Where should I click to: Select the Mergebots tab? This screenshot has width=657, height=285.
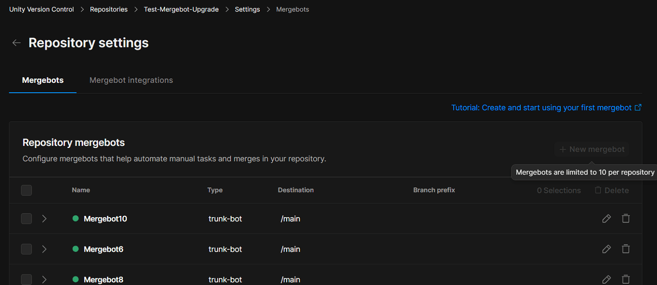(x=42, y=80)
